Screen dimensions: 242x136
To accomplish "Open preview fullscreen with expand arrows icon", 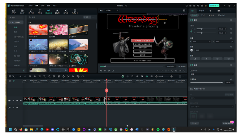I will [184, 70].
